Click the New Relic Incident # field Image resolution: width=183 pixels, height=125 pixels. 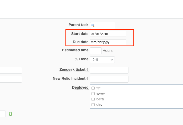[109, 79]
